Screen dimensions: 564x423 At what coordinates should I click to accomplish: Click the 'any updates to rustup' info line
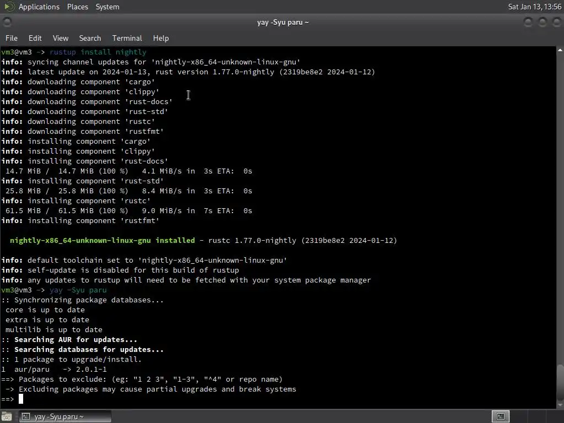[x=186, y=280]
